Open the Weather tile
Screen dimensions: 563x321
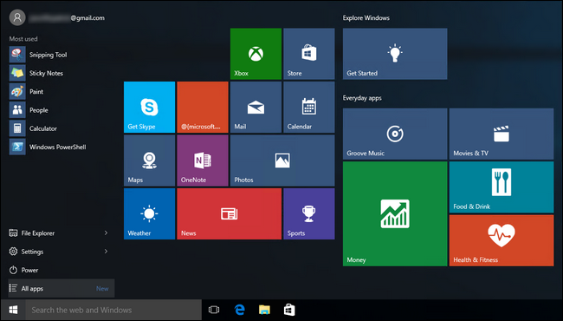(149, 213)
